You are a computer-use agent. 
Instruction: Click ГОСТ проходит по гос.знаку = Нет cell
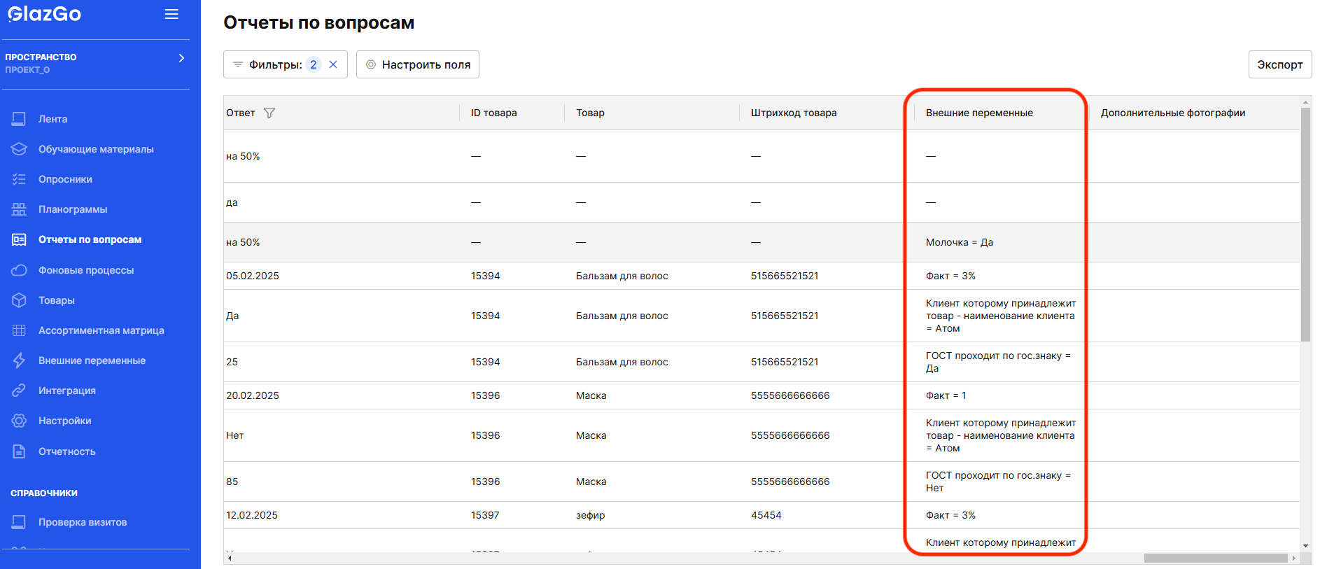[x=998, y=482]
